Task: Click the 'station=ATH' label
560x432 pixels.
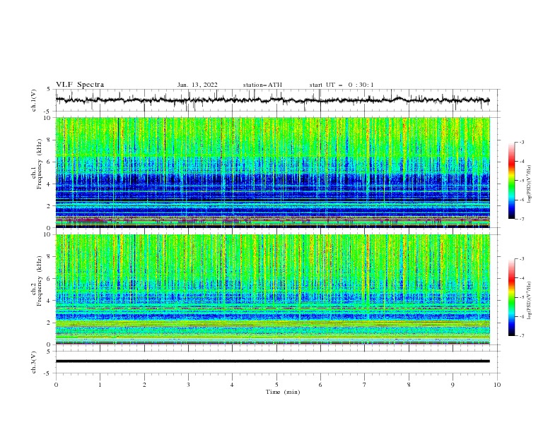Action: click(x=262, y=85)
